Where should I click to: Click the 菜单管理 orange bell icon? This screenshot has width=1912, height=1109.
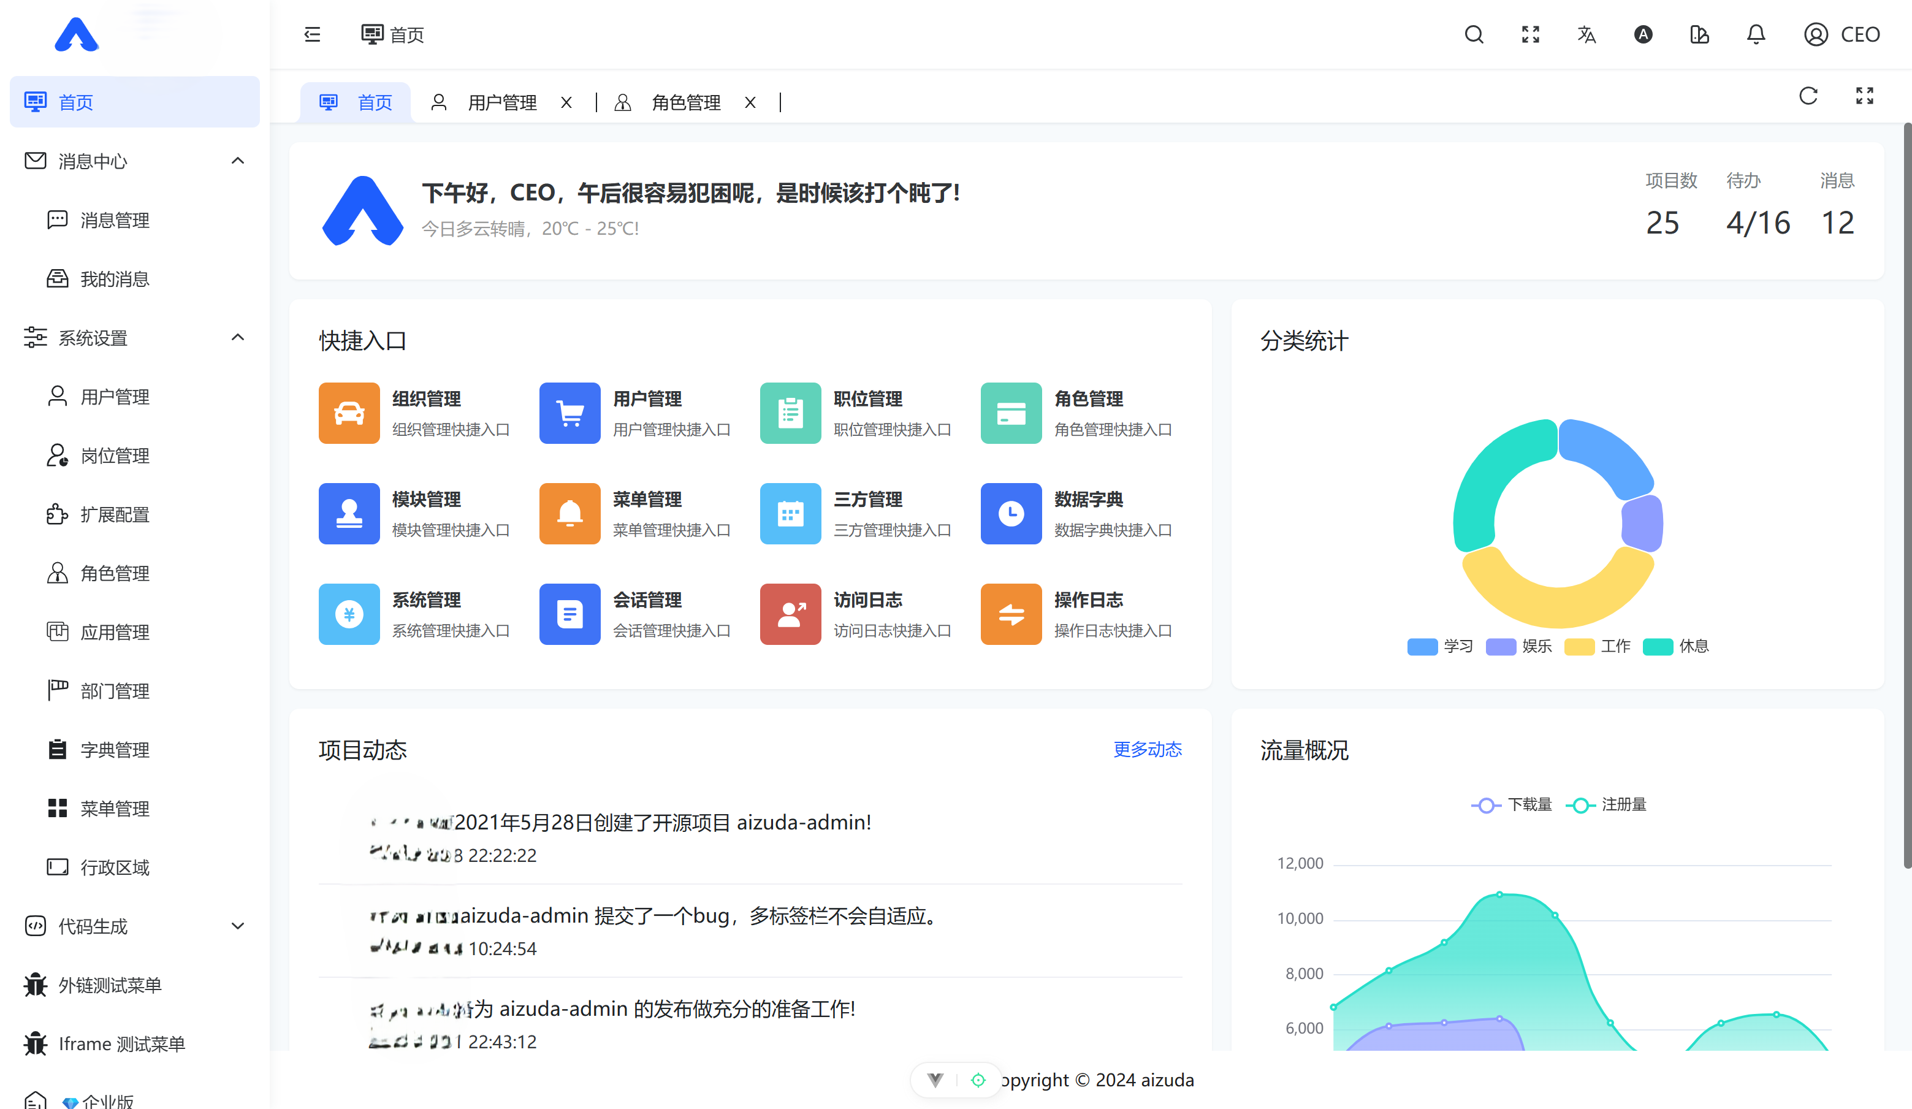(x=570, y=514)
